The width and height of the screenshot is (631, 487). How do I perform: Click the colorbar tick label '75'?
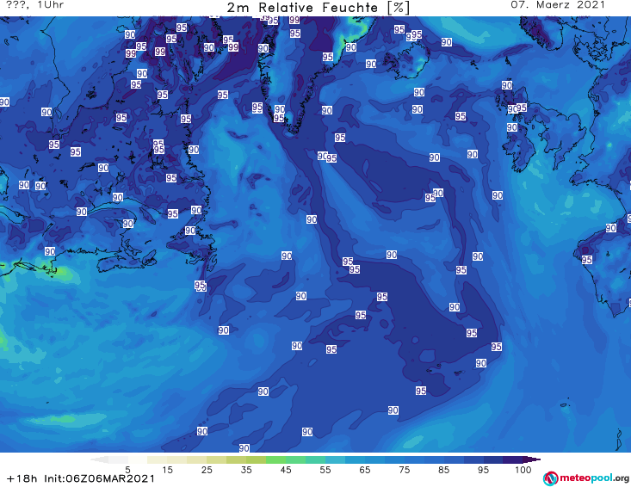(x=404, y=470)
